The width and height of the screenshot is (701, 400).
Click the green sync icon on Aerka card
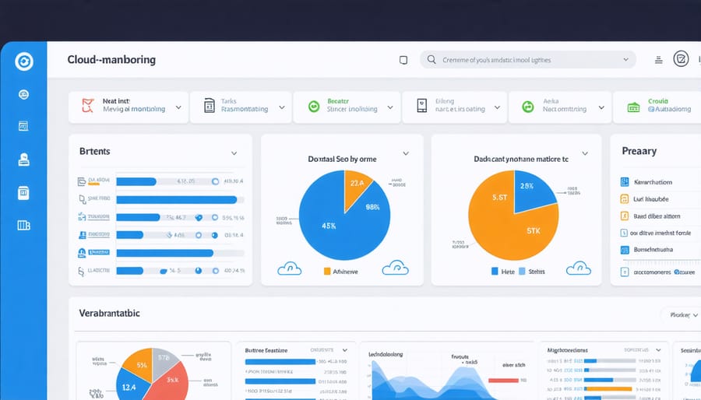528,107
